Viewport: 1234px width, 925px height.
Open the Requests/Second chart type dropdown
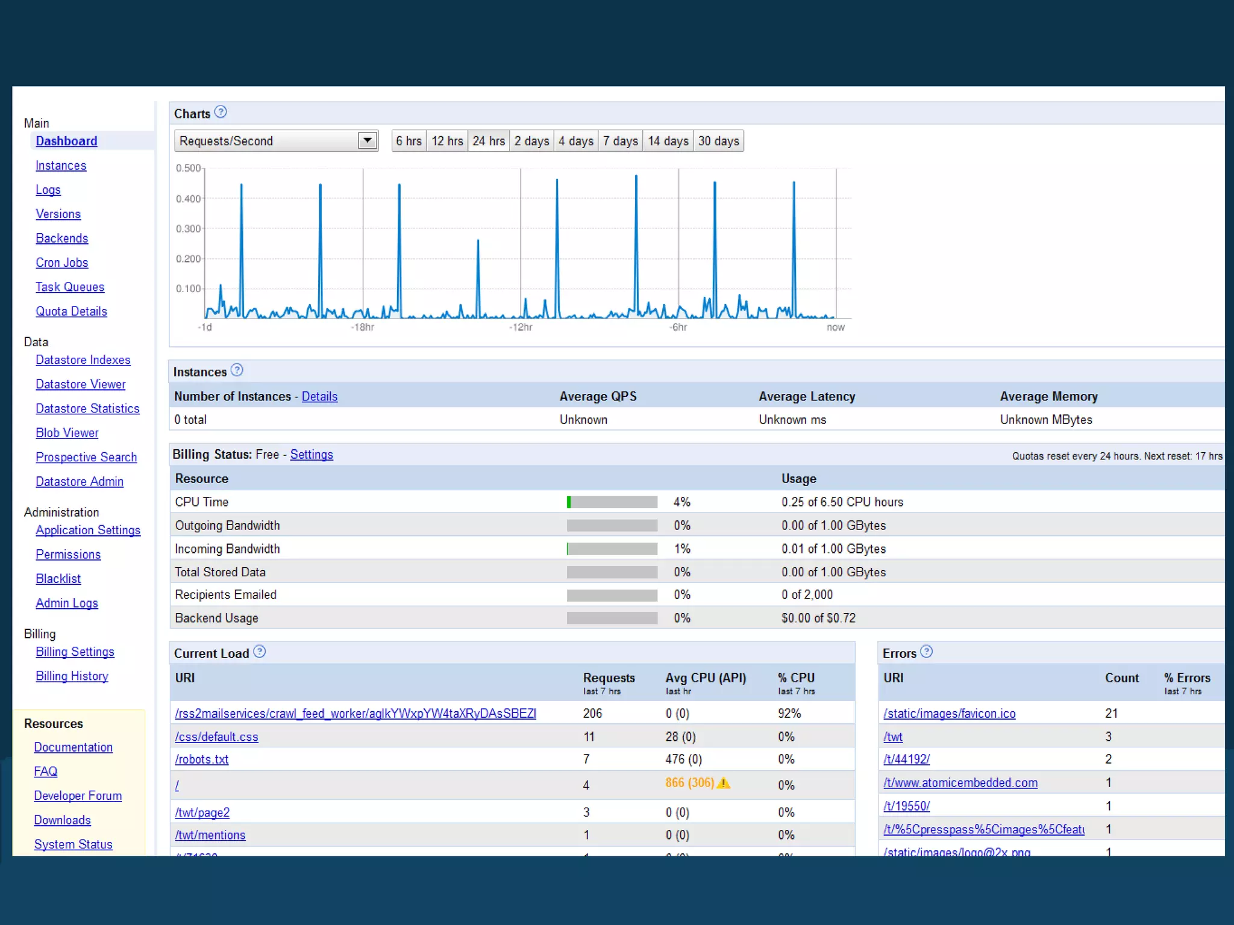[367, 140]
